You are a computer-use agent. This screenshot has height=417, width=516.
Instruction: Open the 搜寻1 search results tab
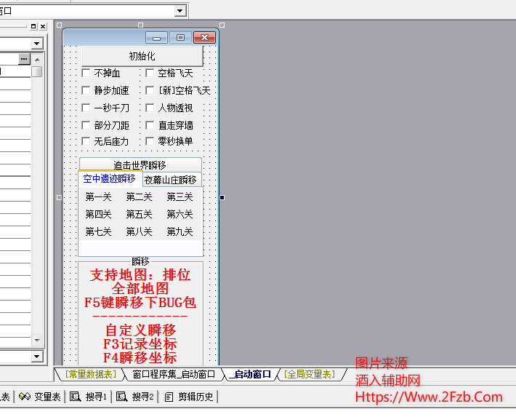(89, 397)
